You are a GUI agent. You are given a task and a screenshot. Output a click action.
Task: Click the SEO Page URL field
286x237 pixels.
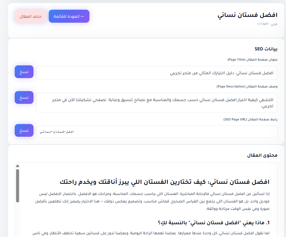[x=157, y=132]
